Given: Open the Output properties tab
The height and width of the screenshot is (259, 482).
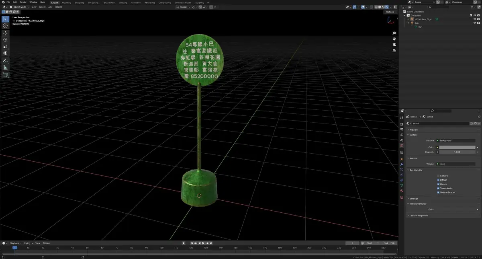Looking at the screenshot, I should tap(402, 129).
